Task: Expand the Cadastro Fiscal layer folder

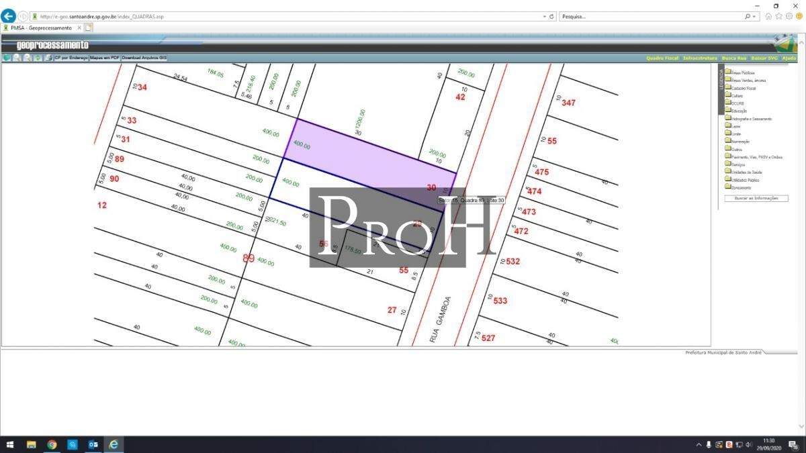Action: tap(728, 87)
